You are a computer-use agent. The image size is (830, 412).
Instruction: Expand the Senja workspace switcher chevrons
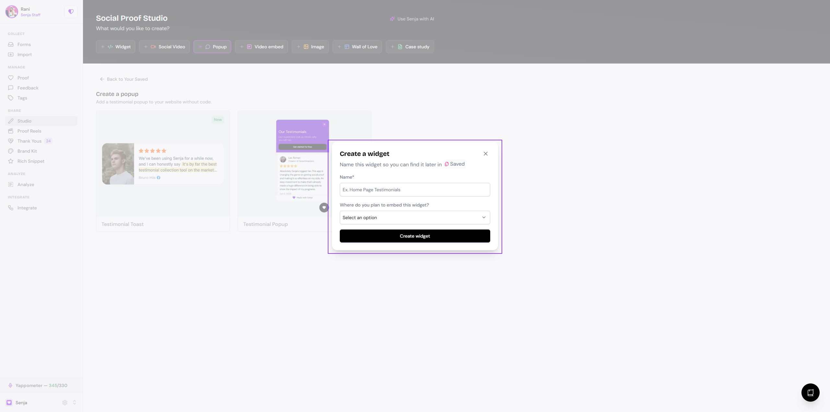[75, 402]
